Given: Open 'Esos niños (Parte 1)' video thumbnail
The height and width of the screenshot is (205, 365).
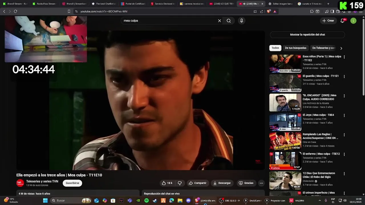Looking at the screenshot, I should point(285,64).
